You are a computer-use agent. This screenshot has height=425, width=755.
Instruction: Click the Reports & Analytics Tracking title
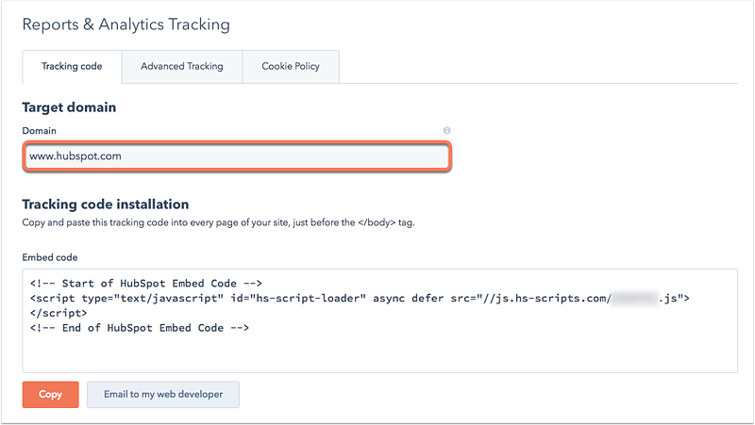tap(126, 24)
